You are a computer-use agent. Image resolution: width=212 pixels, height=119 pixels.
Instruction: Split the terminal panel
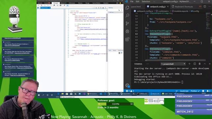[194, 64]
